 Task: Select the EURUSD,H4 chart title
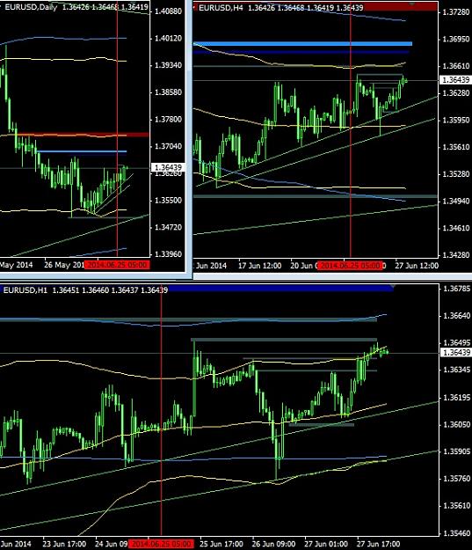coord(221,7)
